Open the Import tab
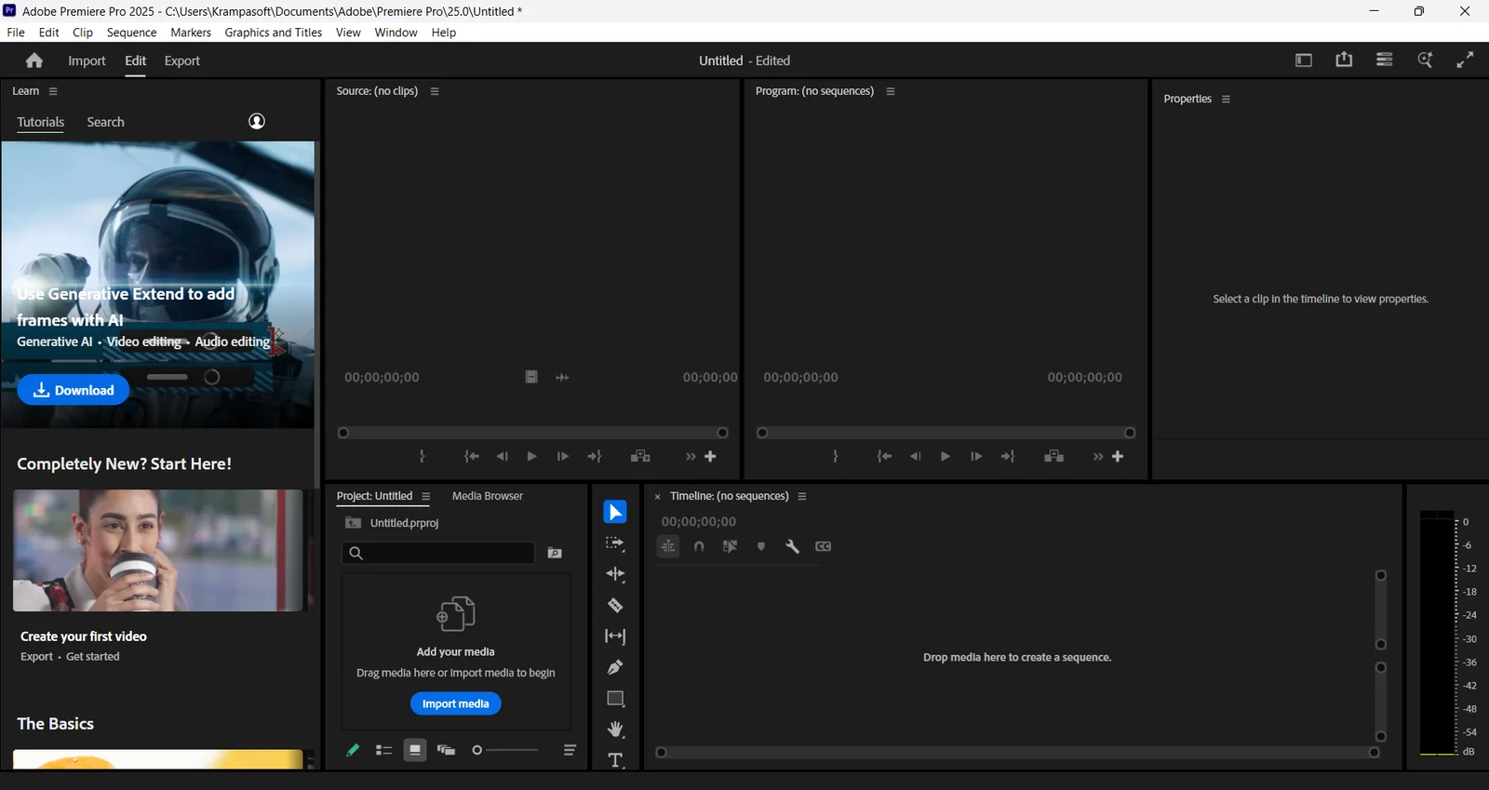 (x=87, y=60)
